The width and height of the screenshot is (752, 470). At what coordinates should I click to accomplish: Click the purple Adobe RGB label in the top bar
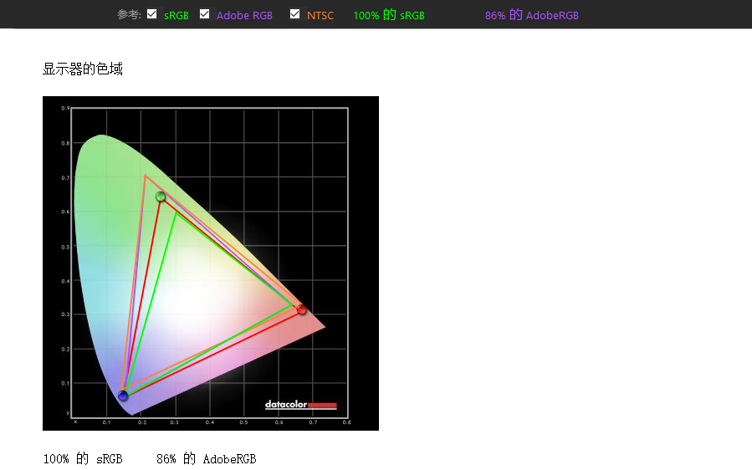tap(244, 15)
